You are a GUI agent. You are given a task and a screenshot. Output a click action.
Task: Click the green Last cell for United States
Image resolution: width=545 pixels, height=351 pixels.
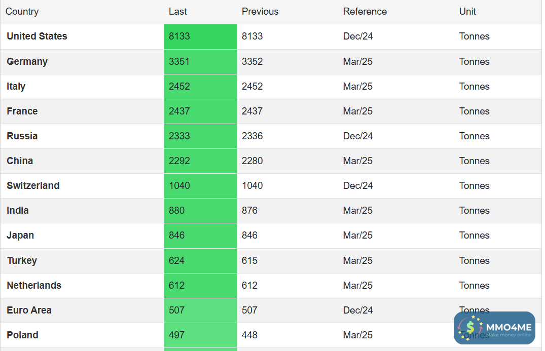(x=200, y=36)
